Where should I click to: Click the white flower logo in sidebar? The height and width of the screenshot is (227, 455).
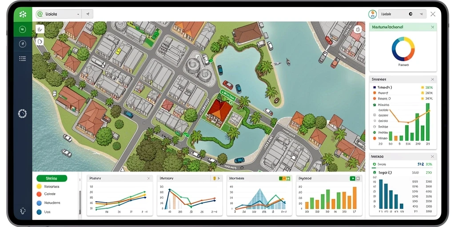(x=23, y=14)
